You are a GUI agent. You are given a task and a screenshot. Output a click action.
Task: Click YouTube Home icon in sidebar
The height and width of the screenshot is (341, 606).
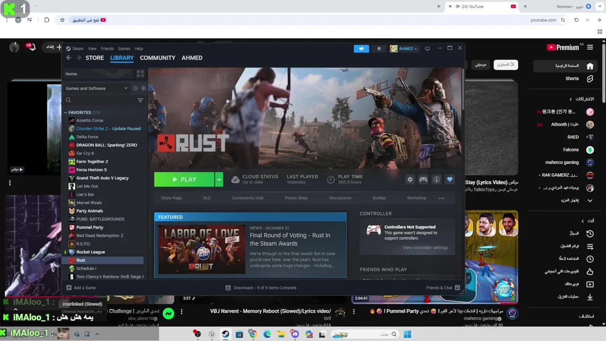(x=590, y=66)
